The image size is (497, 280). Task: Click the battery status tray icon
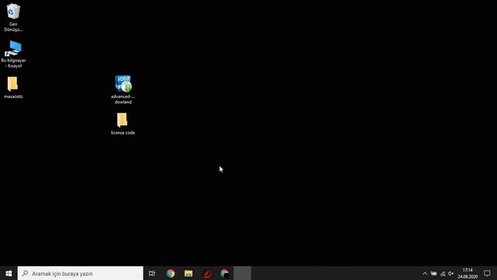click(433, 273)
